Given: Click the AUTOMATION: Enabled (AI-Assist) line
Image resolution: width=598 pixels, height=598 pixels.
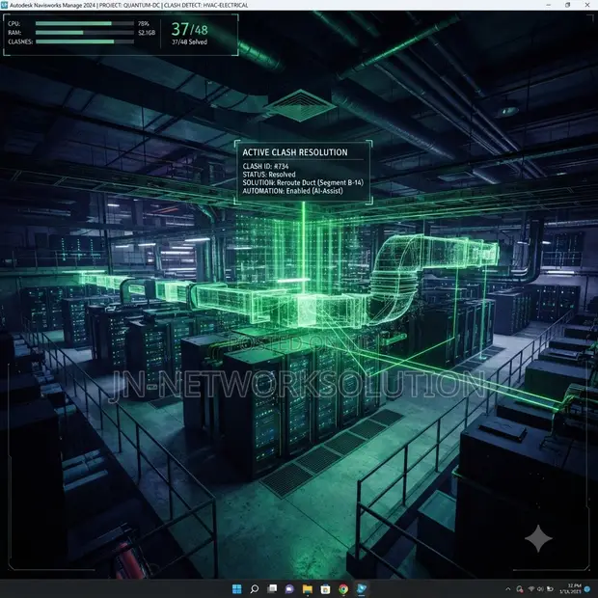Looking at the screenshot, I should (293, 191).
